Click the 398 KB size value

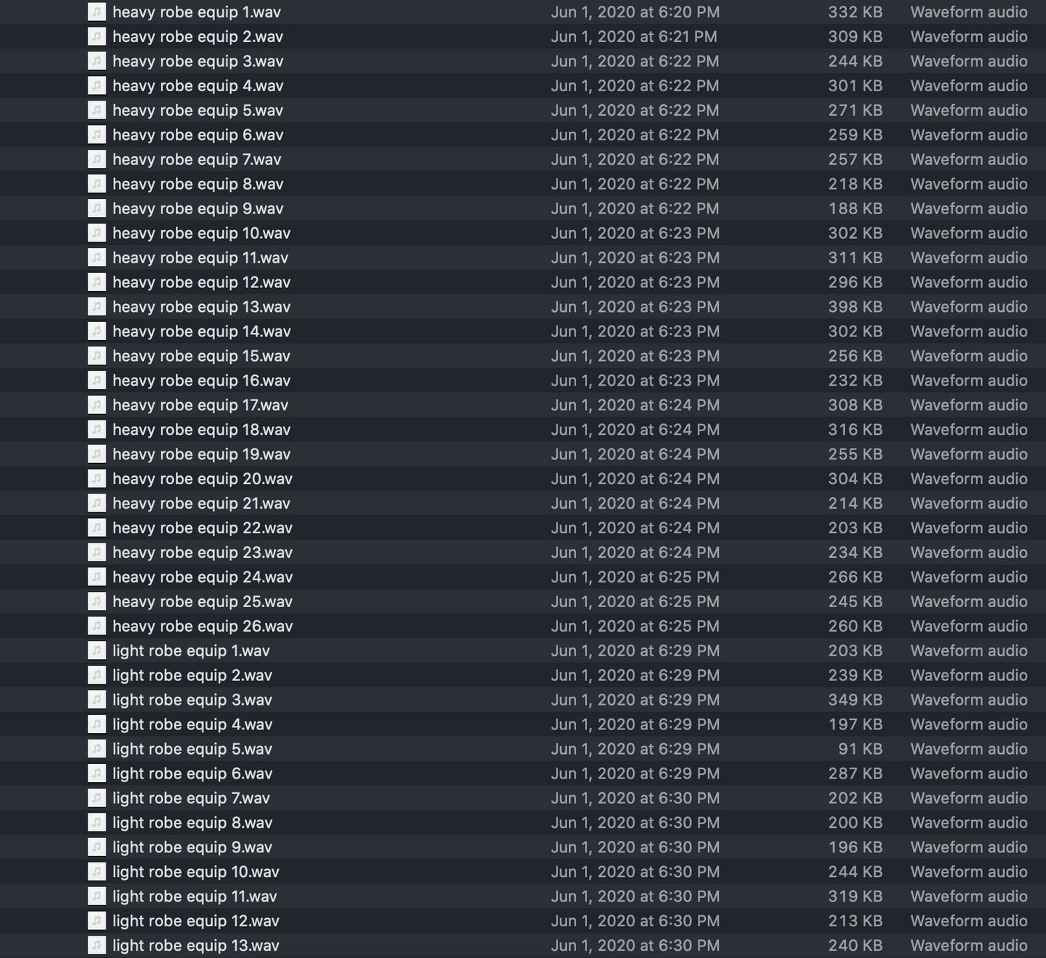[855, 307]
